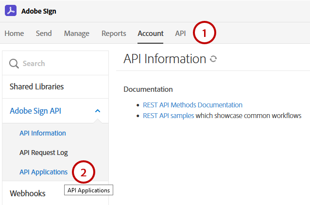Click the magnifying glass search icon

click(x=14, y=64)
